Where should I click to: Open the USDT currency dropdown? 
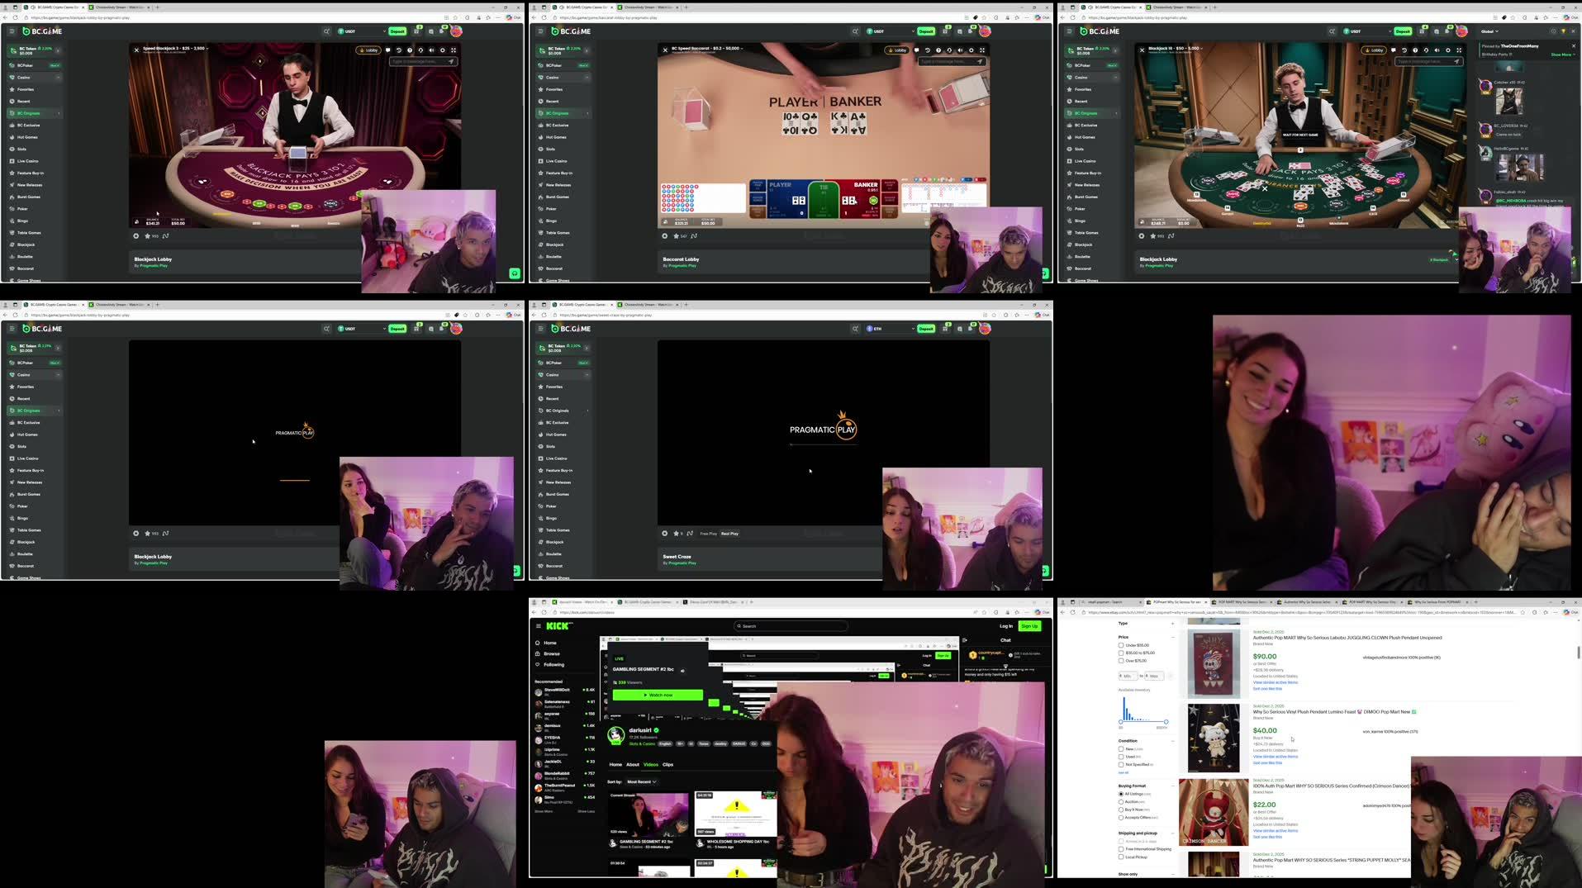click(x=359, y=31)
